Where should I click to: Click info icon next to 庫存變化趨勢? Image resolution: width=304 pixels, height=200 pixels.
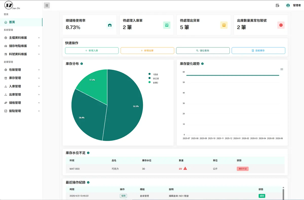[202, 64]
